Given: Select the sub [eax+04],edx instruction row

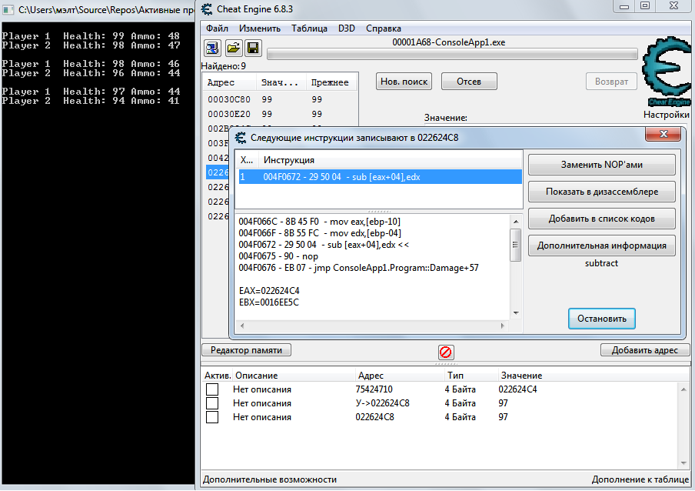Looking at the screenshot, I should [x=380, y=177].
